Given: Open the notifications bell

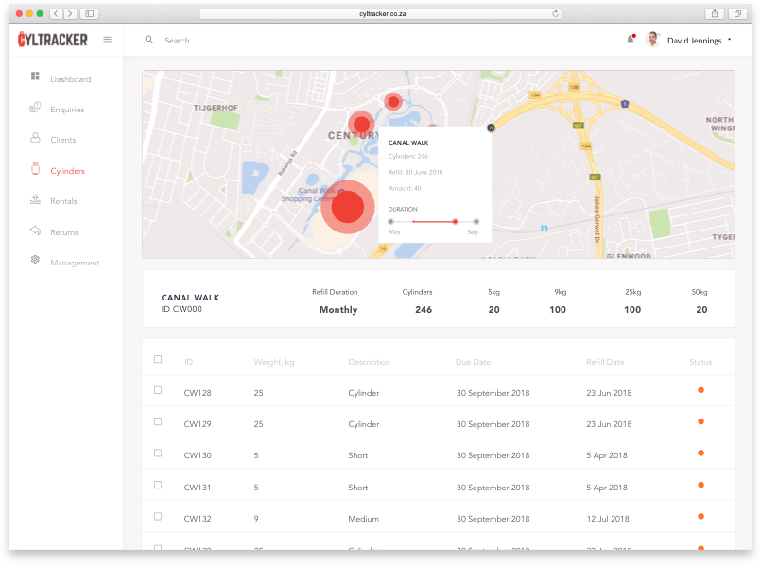Looking at the screenshot, I should 631,40.
